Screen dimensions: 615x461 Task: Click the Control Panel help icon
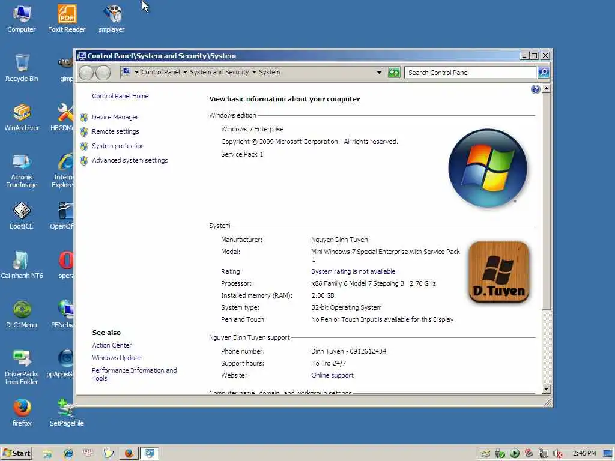535,90
